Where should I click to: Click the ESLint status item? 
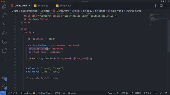pyautogui.click(x=147, y=93)
